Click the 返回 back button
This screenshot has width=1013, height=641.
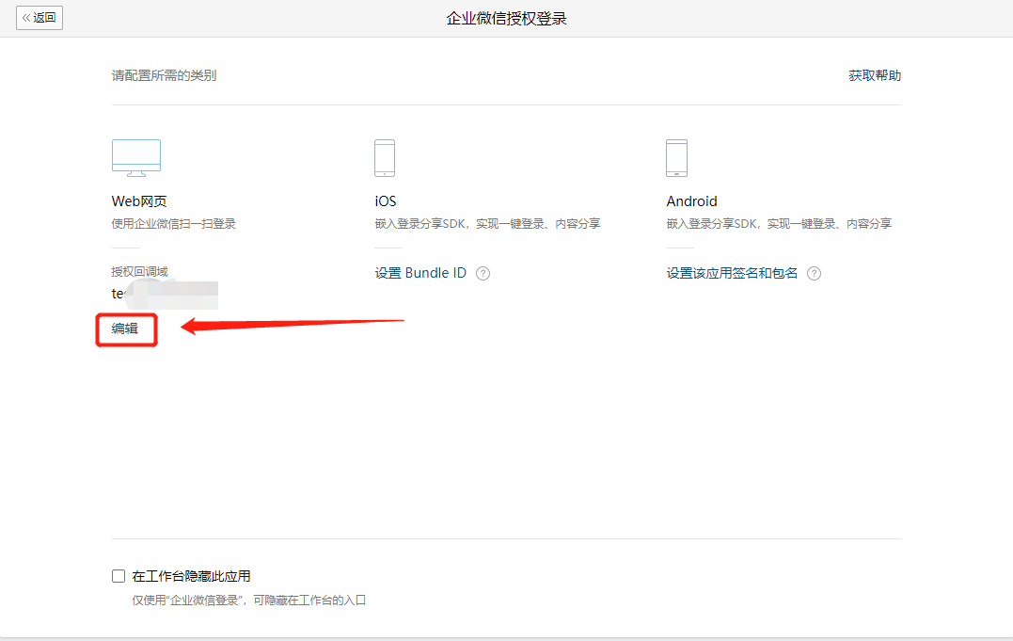[x=40, y=18]
